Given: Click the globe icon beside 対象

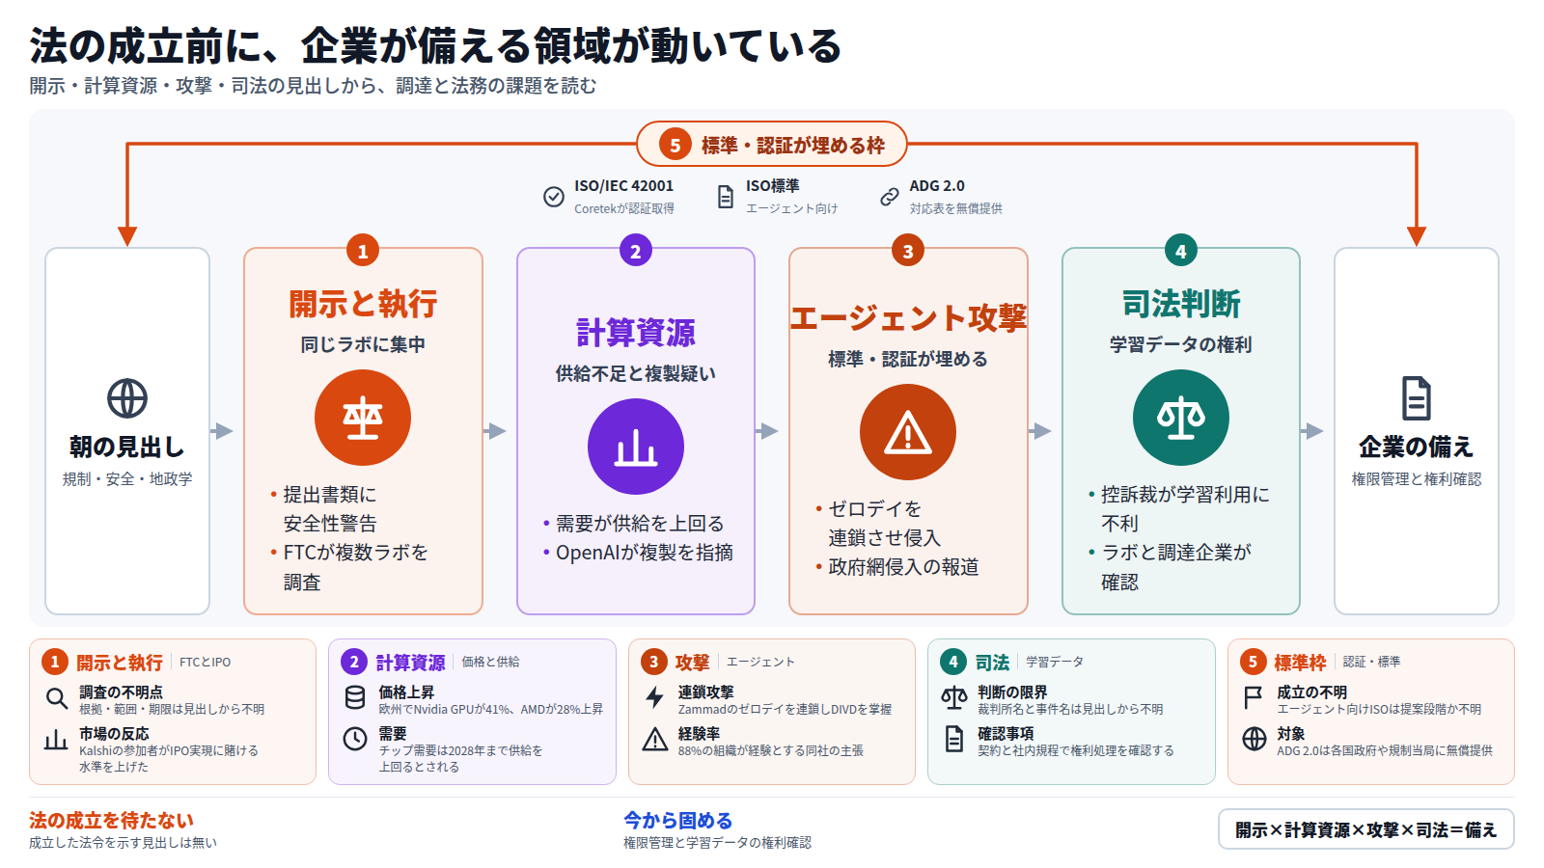Looking at the screenshot, I should tap(1254, 740).
